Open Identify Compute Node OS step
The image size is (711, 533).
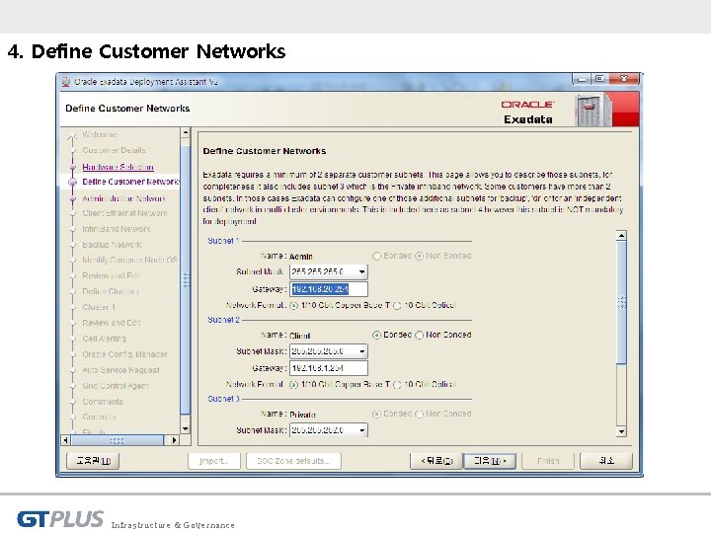coord(129,261)
